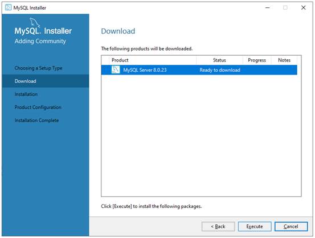
Task: Select the Installation Complete step
Action: (36, 120)
